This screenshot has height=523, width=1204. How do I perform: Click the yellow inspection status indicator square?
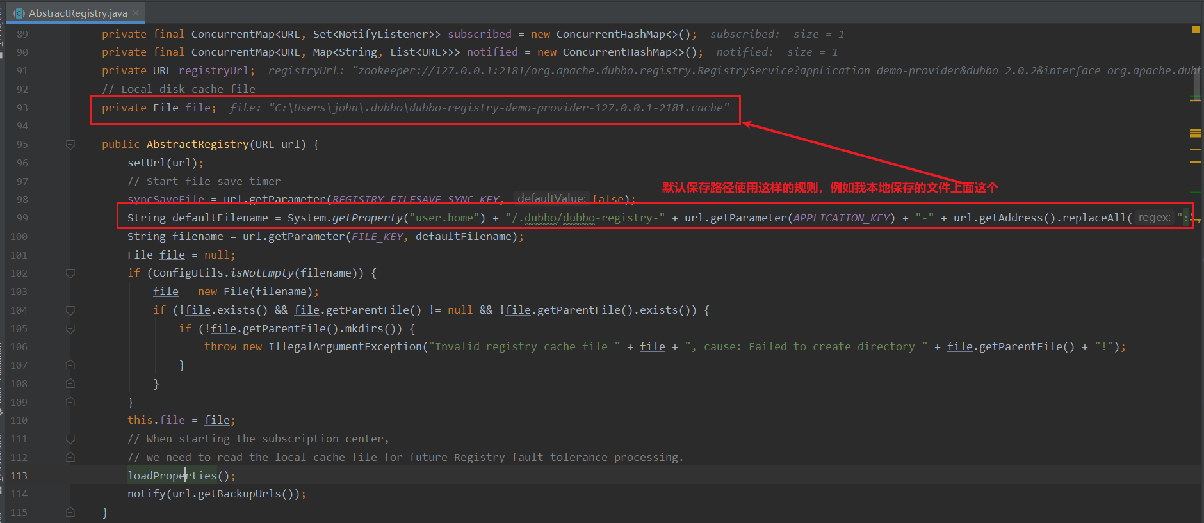pyautogui.click(x=1195, y=29)
